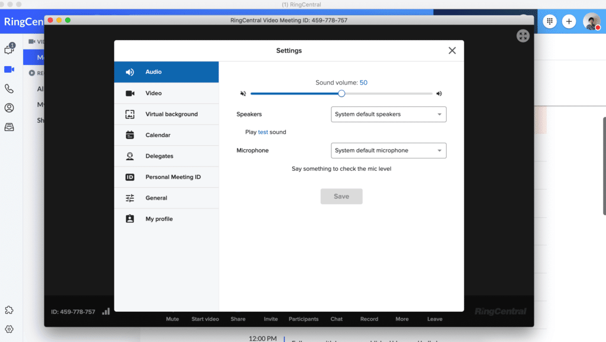Click the fullscreen expand icon in meeting window
The image size is (606, 342).
point(523,36)
